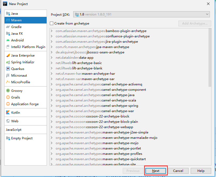
Task: Select Gradle label in sidebar
Action: point(16,27)
